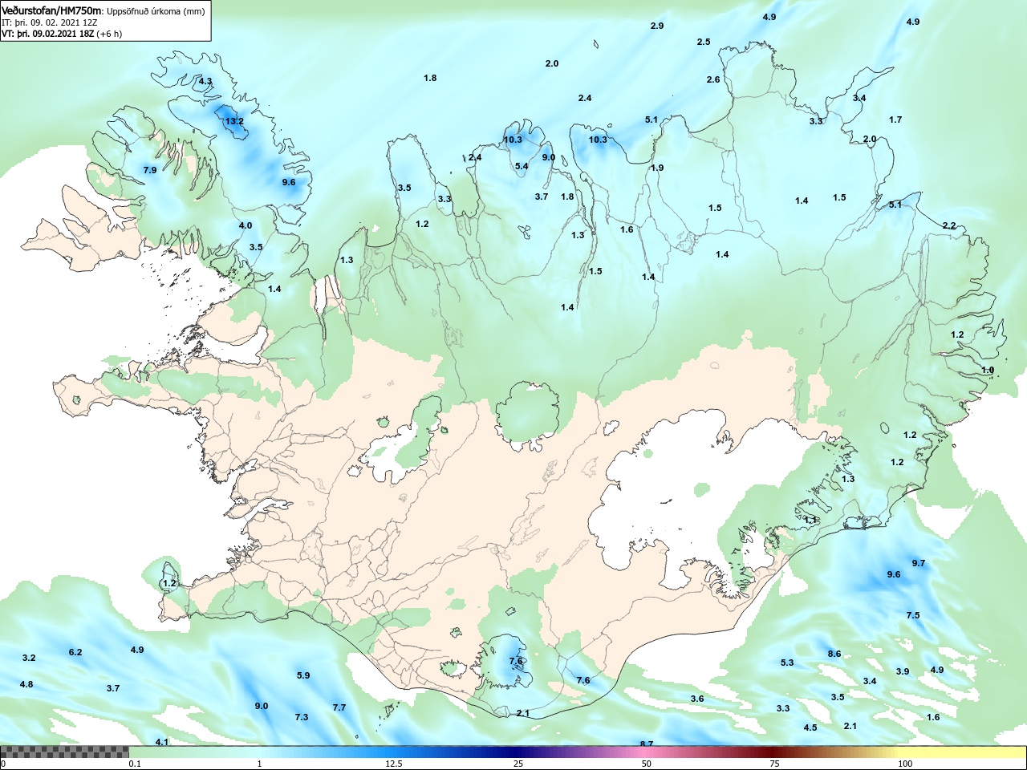
Task: Click the 7.7 precipitation value
Action: pyautogui.click(x=339, y=707)
